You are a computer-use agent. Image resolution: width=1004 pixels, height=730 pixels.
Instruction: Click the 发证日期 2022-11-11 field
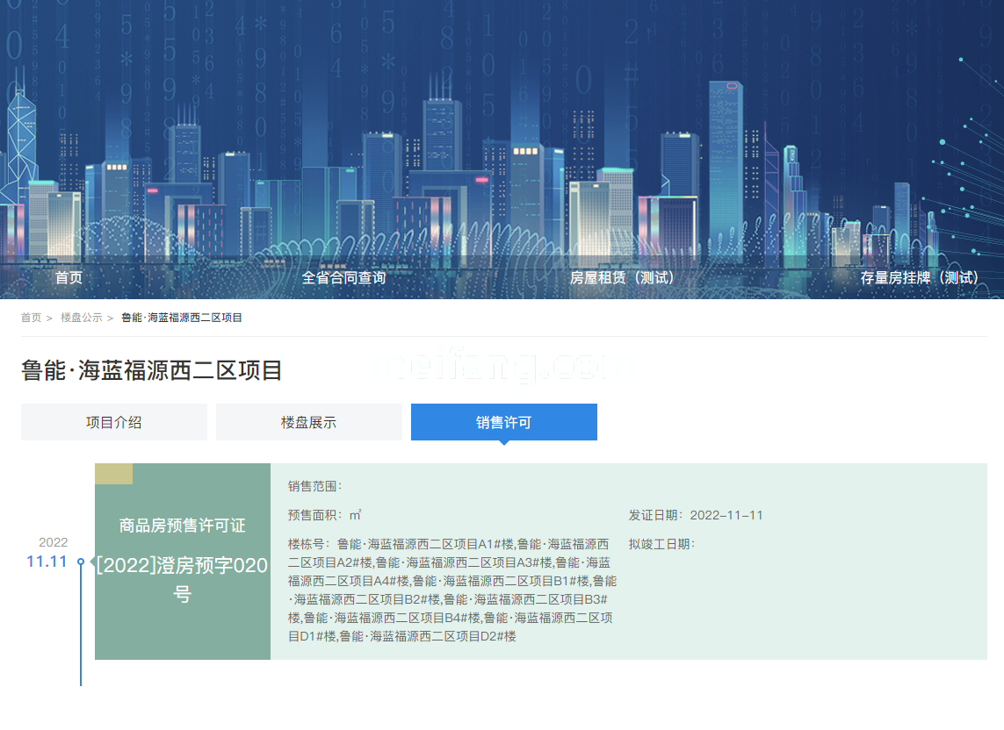696,515
